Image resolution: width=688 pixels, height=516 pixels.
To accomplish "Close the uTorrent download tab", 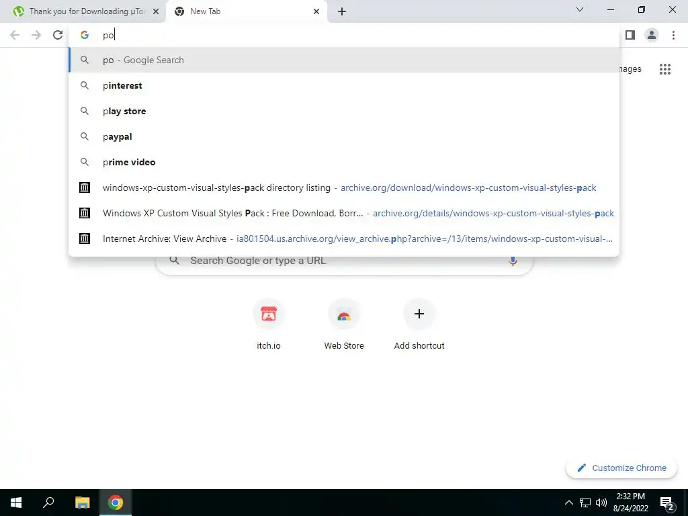I will coord(156,11).
